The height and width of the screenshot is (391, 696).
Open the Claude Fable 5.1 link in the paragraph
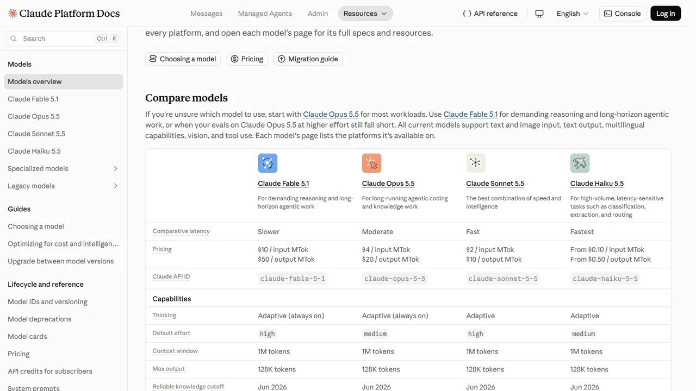coord(470,114)
